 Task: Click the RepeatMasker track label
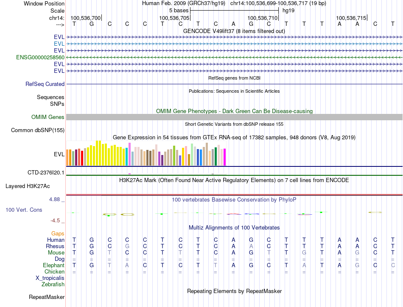pyautogui.click(x=46, y=297)
